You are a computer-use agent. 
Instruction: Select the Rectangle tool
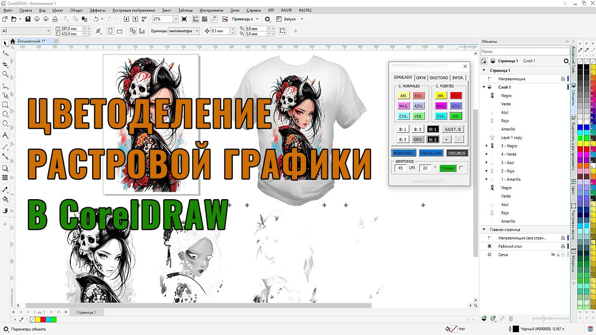5,104
